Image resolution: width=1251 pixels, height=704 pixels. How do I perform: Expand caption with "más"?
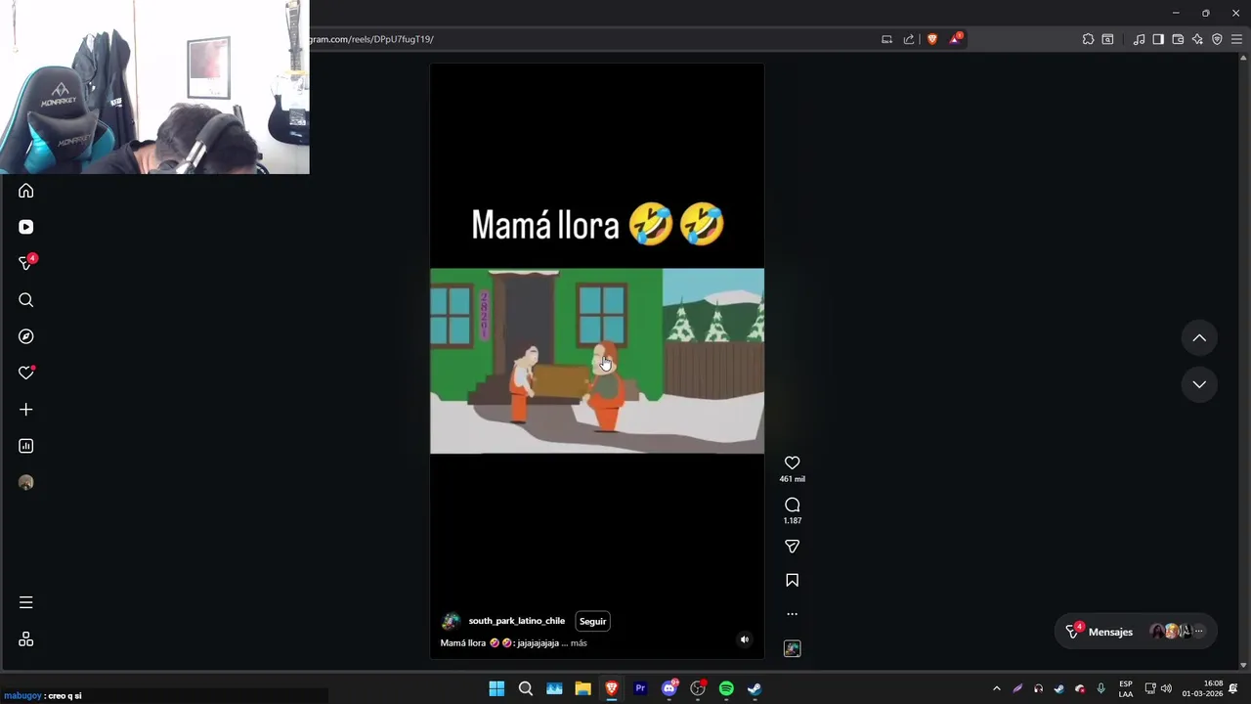[x=579, y=643]
